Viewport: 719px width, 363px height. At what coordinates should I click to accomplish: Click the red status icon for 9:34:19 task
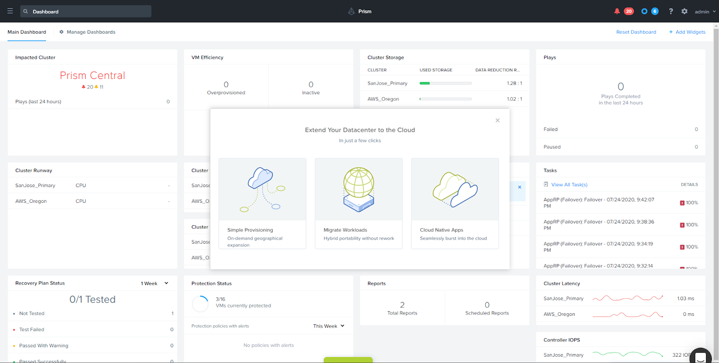click(682, 247)
